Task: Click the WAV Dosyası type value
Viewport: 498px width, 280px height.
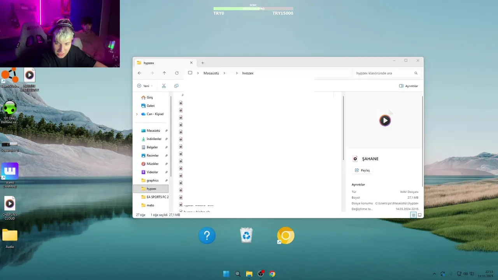Action: pos(409,192)
